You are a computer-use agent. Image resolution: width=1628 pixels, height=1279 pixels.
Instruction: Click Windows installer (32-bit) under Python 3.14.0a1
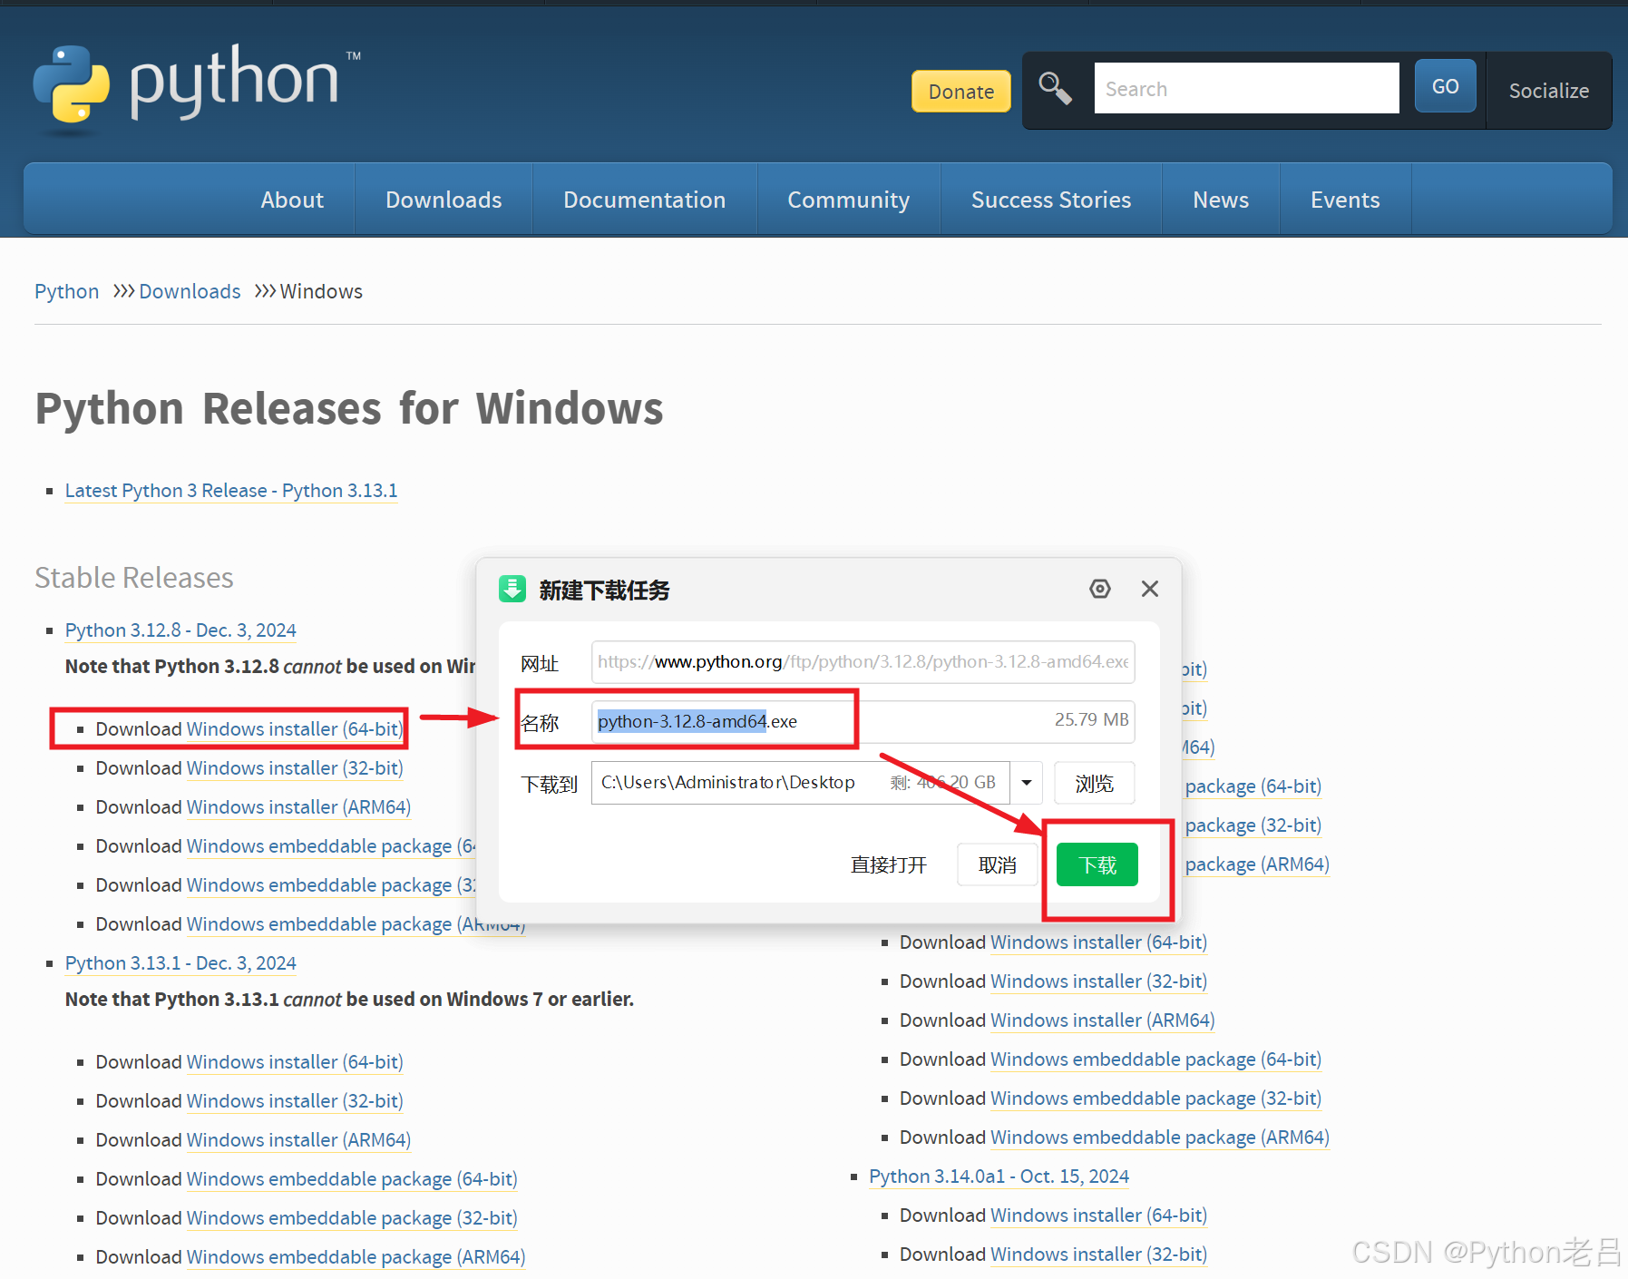point(1098,1255)
